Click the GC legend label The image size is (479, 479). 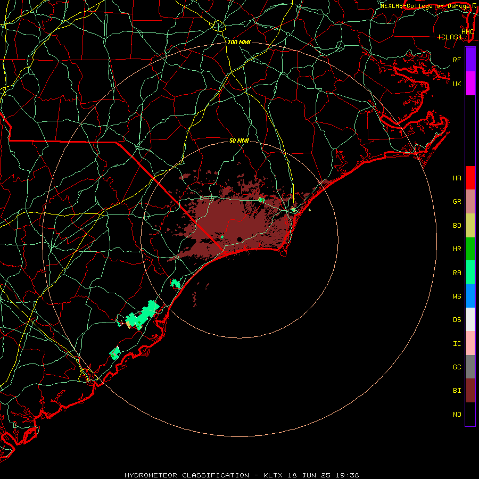457,367
